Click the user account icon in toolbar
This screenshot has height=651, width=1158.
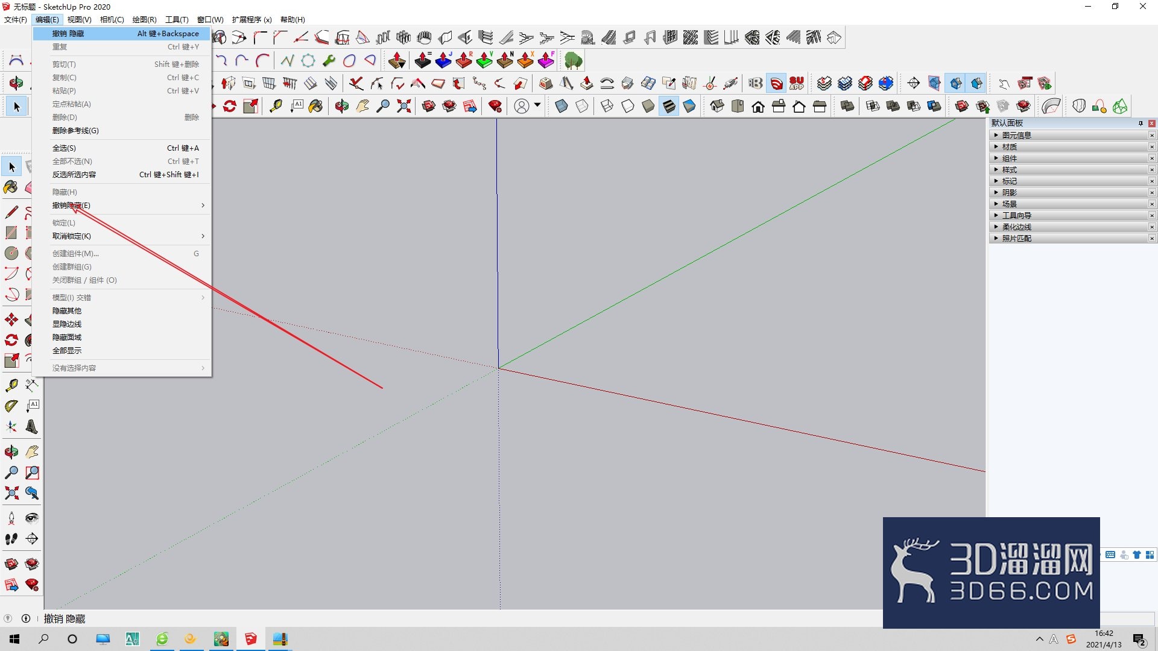click(x=522, y=107)
